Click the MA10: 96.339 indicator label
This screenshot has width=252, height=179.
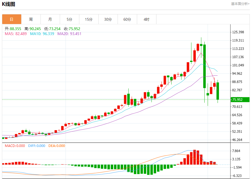43,34
